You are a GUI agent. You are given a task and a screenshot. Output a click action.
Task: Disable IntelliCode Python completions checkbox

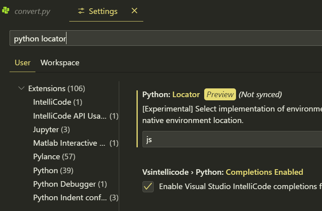tap(148, 186)
